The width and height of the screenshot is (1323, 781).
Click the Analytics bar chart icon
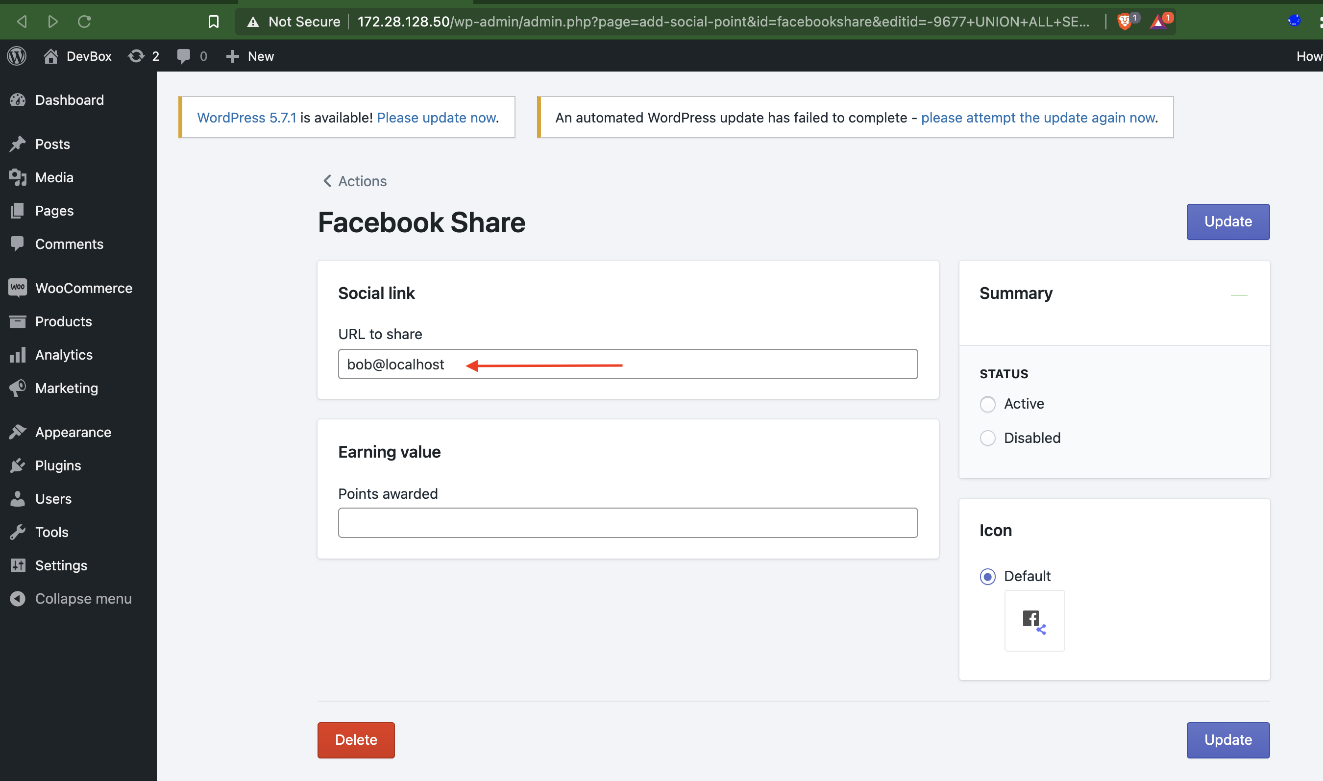(x=17, y=355)
